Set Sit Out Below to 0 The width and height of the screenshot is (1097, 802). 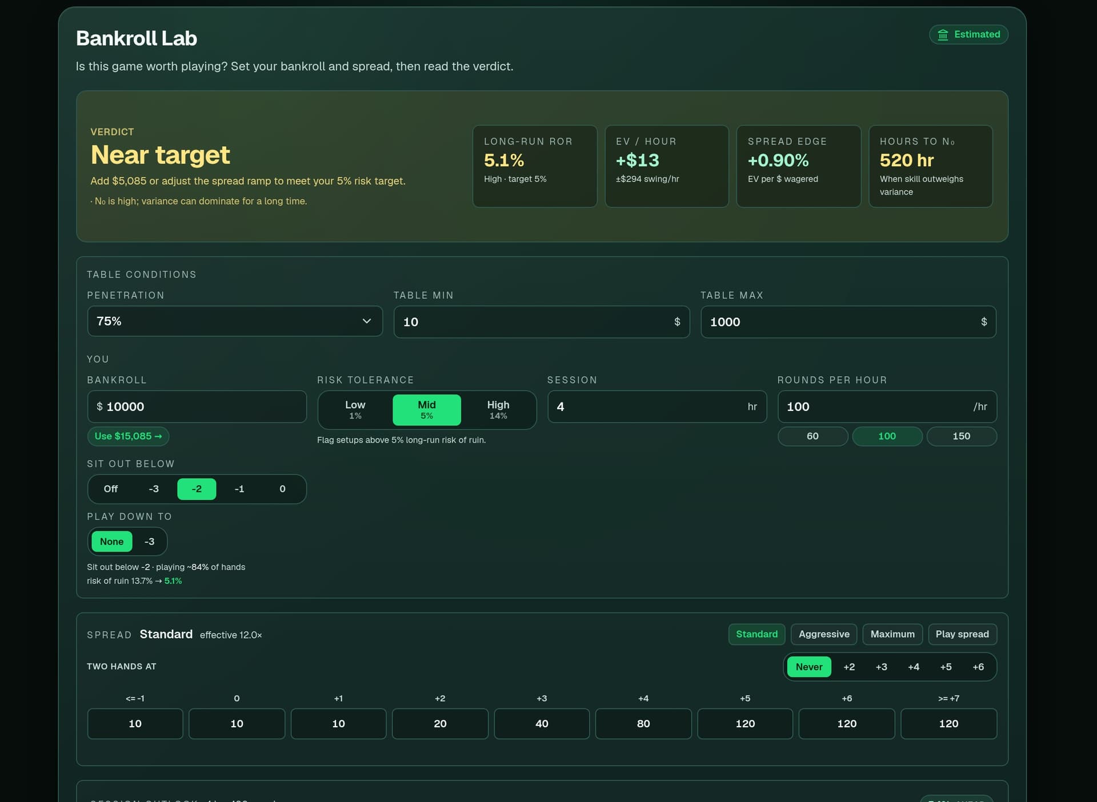click(282, 489)
